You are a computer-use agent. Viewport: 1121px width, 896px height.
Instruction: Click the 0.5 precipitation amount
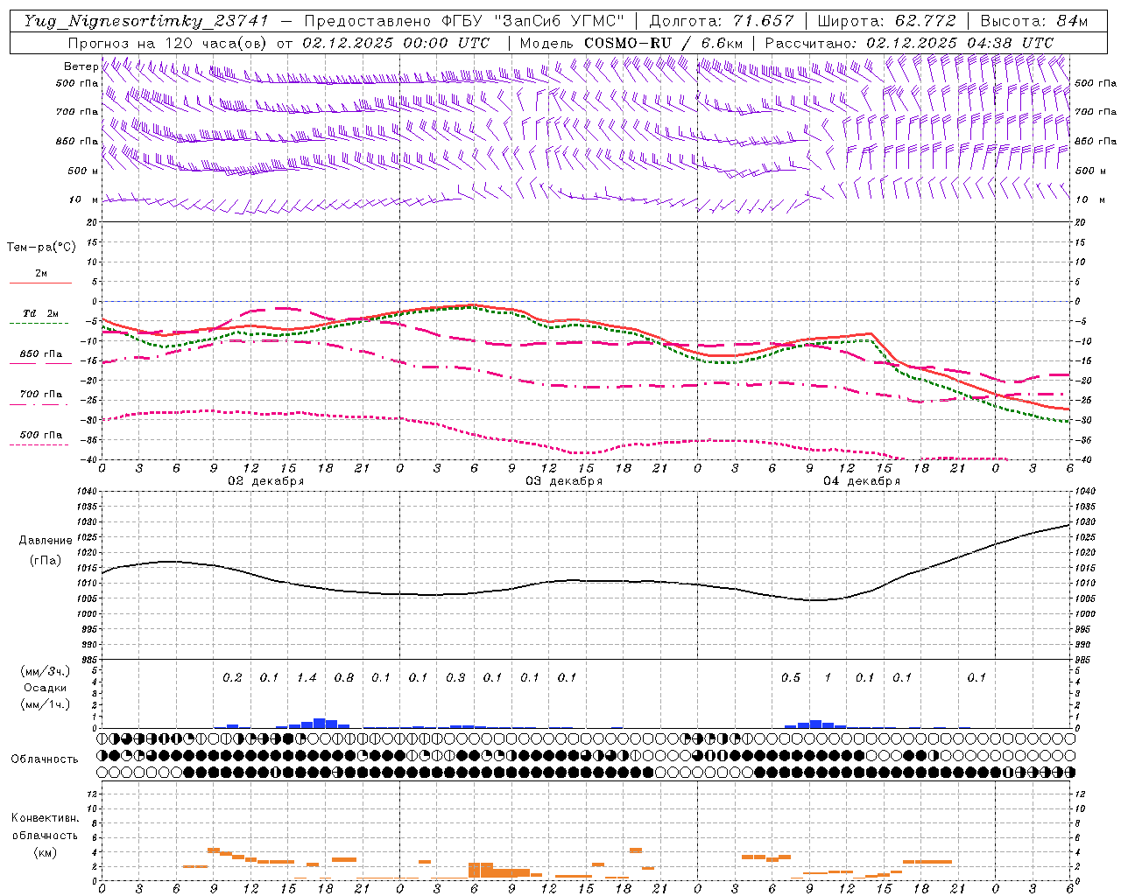pyautogui.click(x=791, y=678)
